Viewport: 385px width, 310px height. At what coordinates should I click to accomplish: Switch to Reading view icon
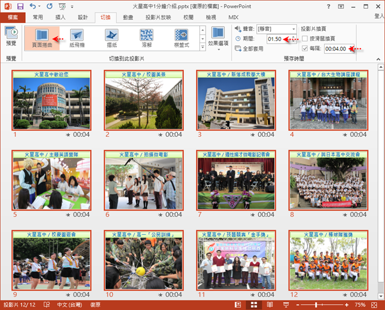click(270, 305)
